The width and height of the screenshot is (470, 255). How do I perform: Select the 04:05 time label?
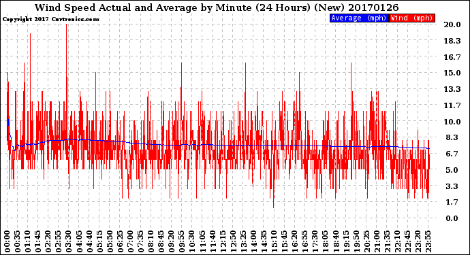tap(79, 241)
